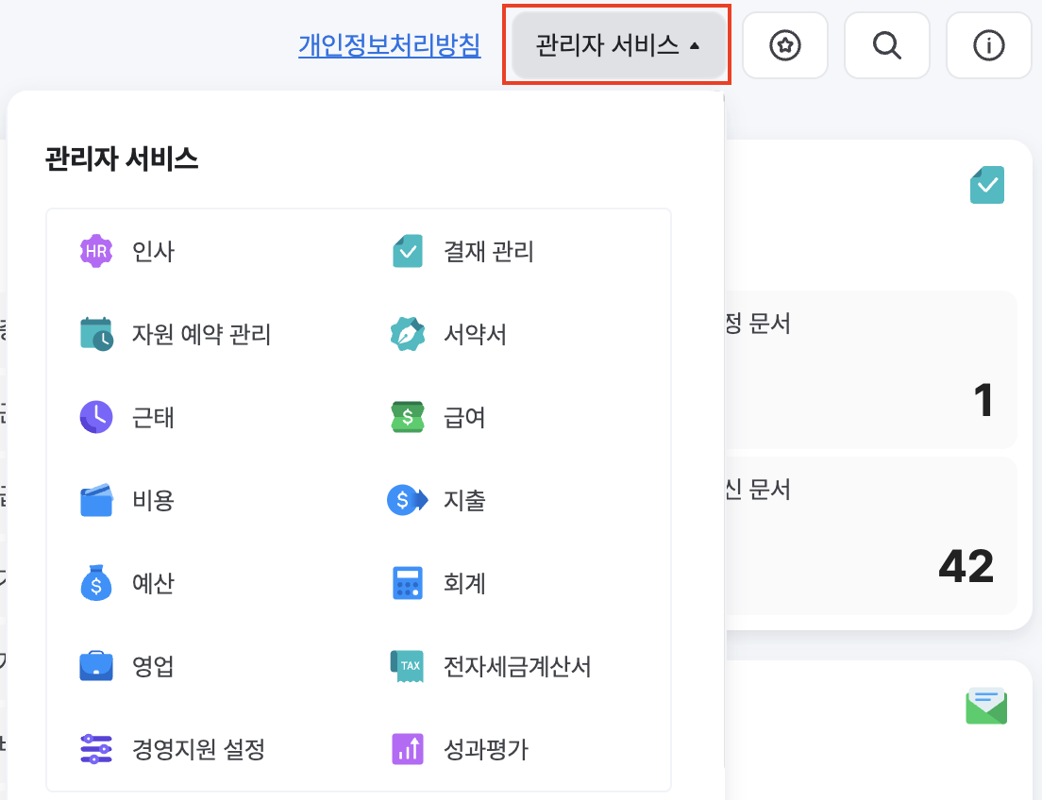Viewport: 1042px width, 800px height.
Task: Open search with the magnifier button
Action: pyautogui.click(x=886, y=45)
